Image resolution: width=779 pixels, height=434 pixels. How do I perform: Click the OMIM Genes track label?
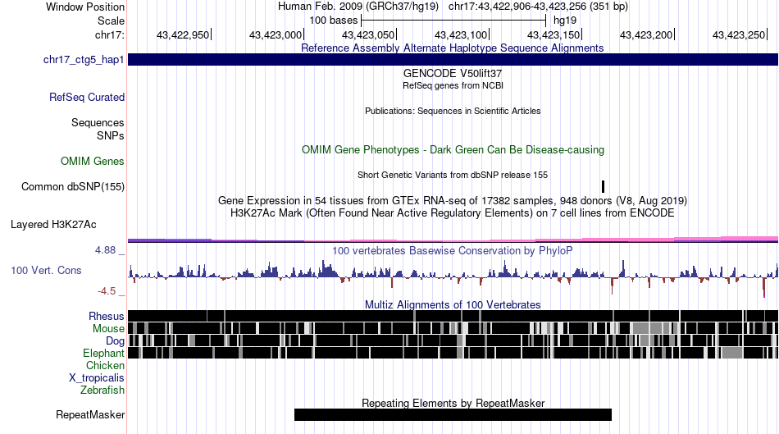tap(92, 161)
